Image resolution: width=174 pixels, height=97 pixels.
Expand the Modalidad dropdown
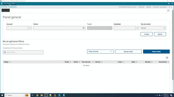(x=137, y=28)
